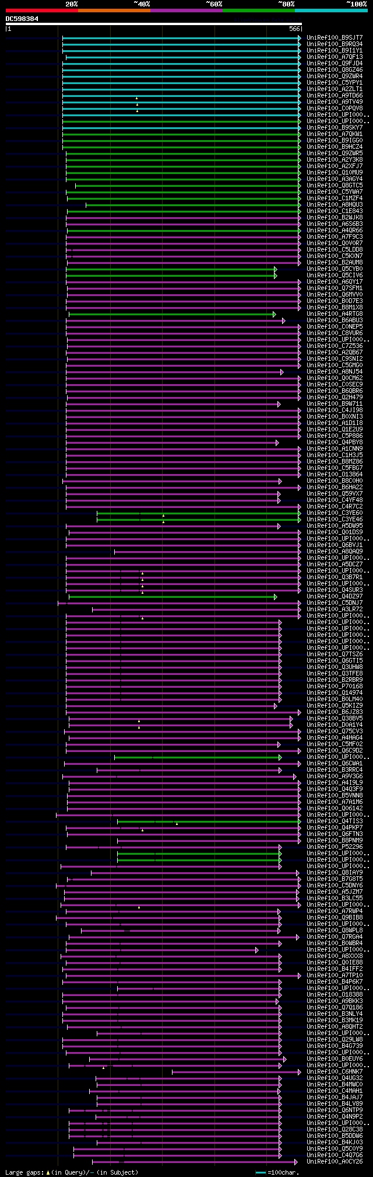Click hit label UniRef100_B9HCZ4
The height and width of the screenshot is (1177, 373).
point(335,147)
